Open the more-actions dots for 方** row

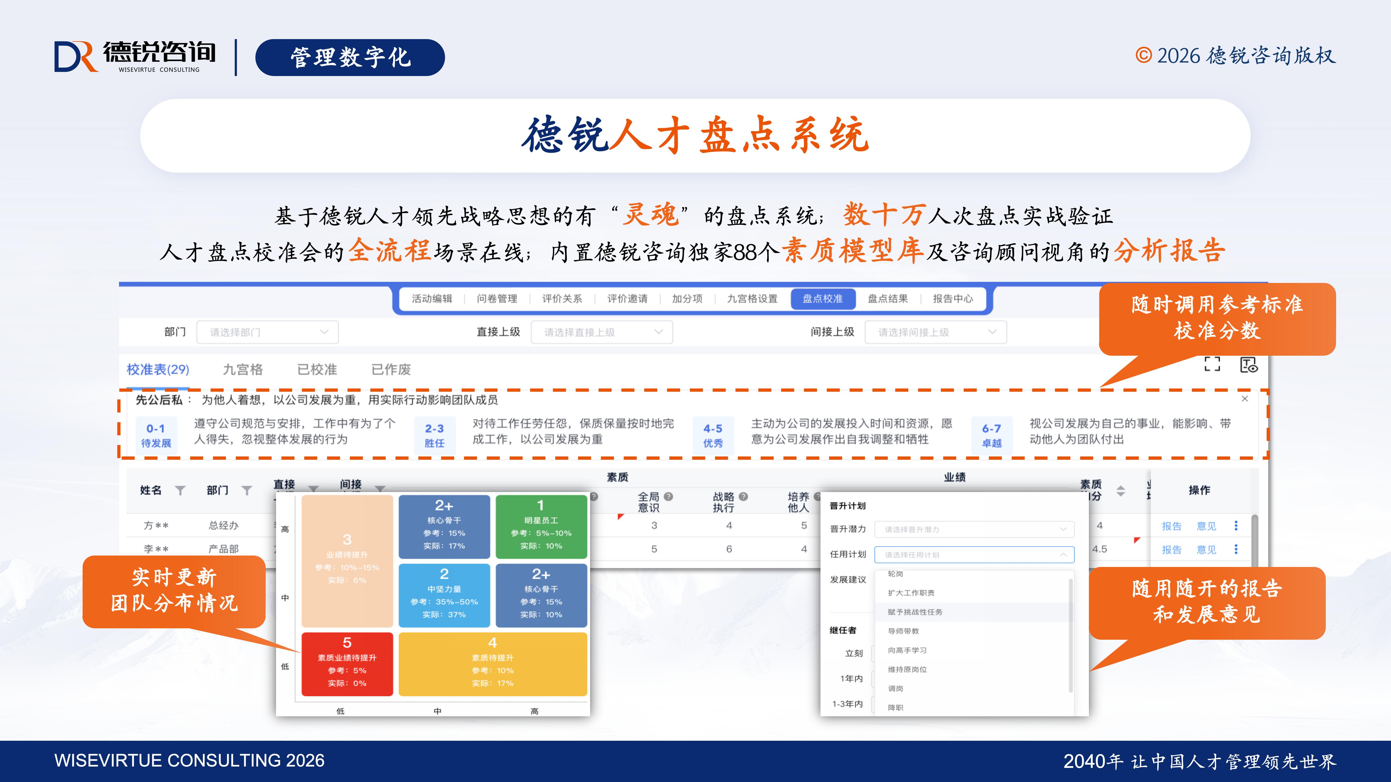[1236, 525]
